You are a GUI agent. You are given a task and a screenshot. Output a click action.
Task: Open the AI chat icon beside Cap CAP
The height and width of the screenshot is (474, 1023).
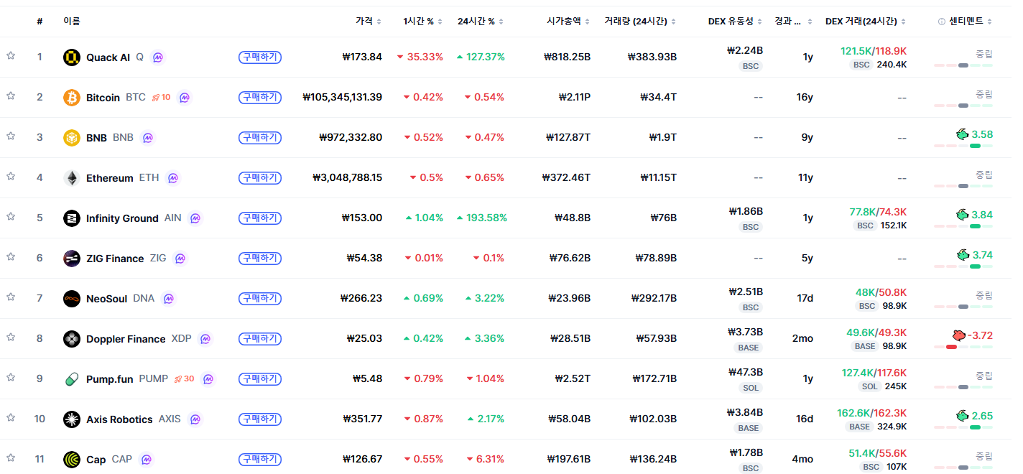(146, 460)
